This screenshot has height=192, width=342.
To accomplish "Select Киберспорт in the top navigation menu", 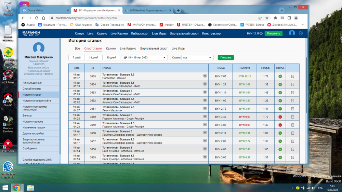I will (140, 33).
